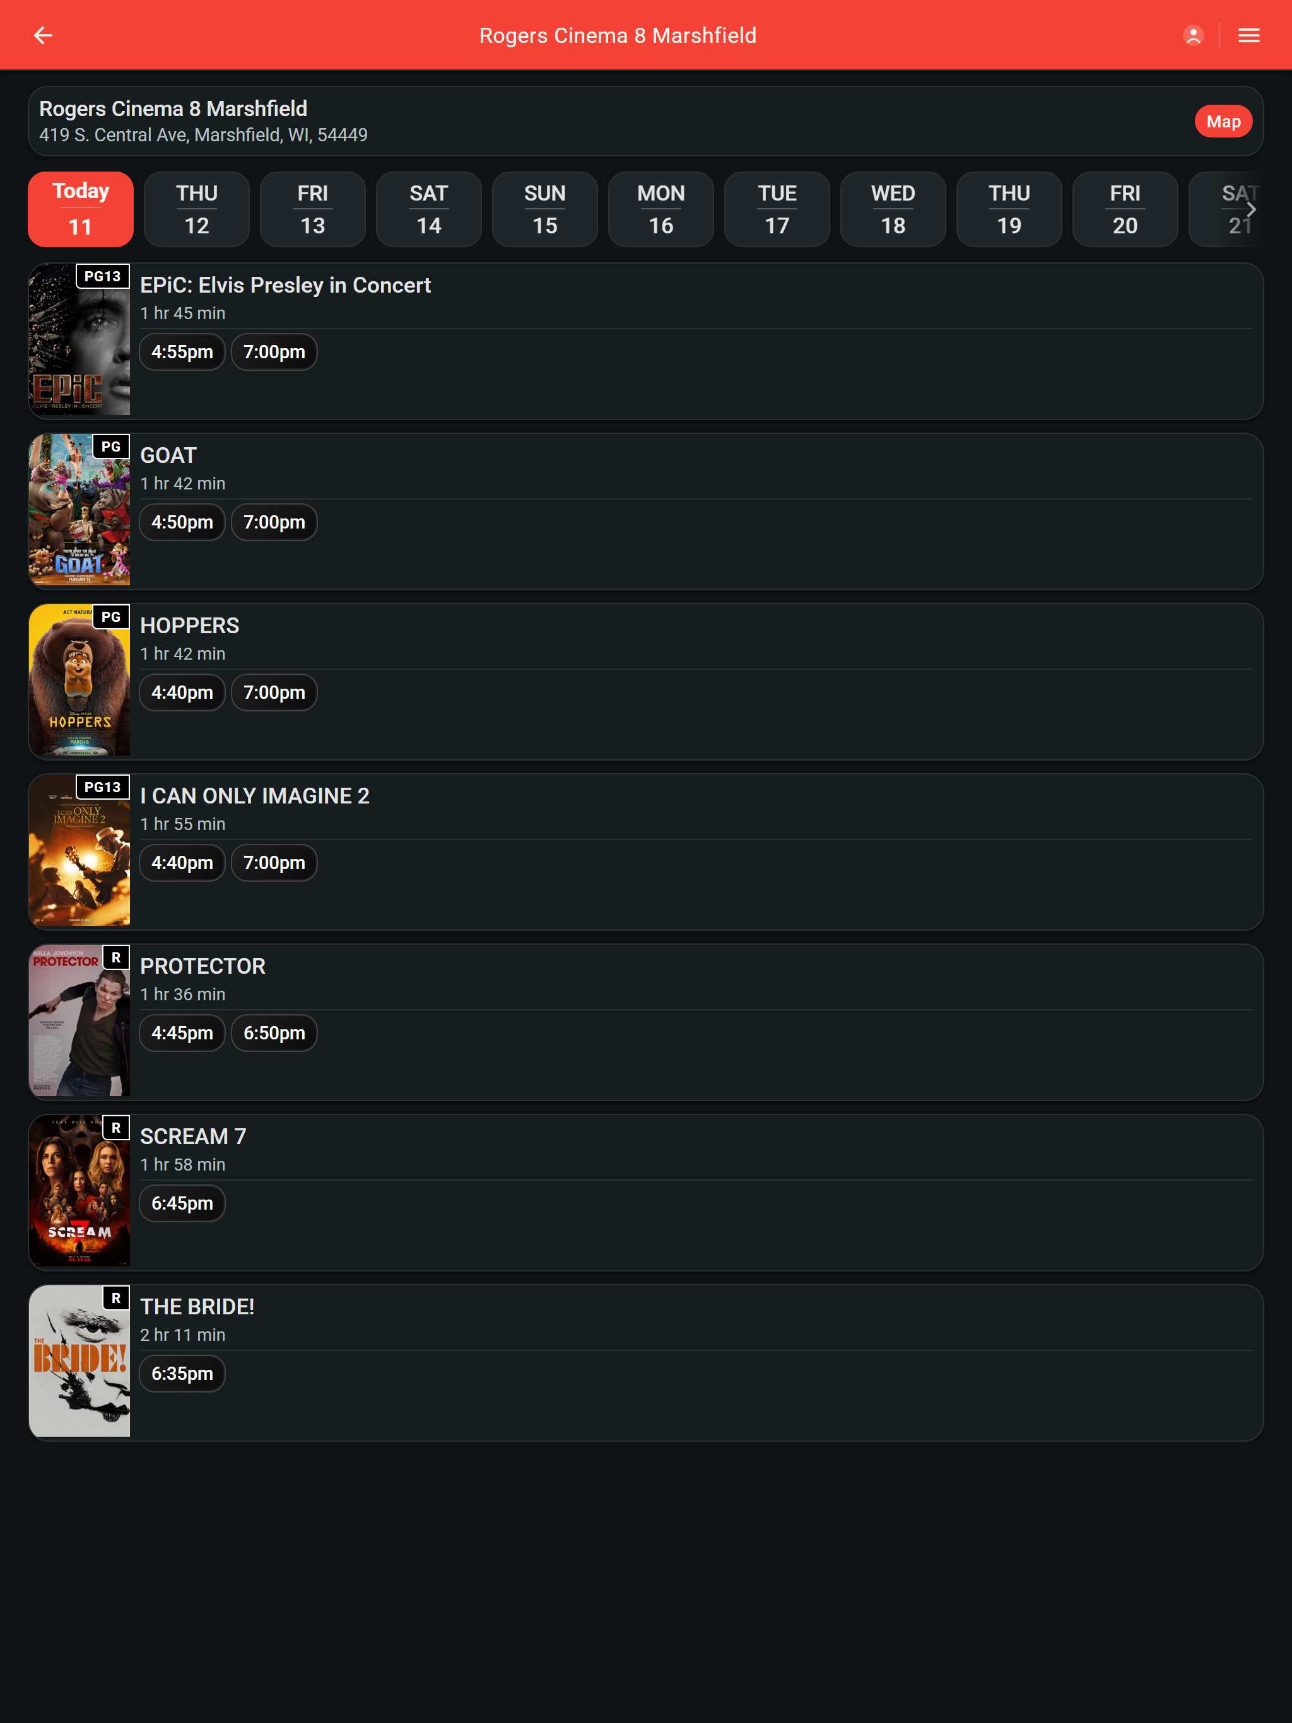
Task: Open the GOAT movie poster
Action: 79,510
